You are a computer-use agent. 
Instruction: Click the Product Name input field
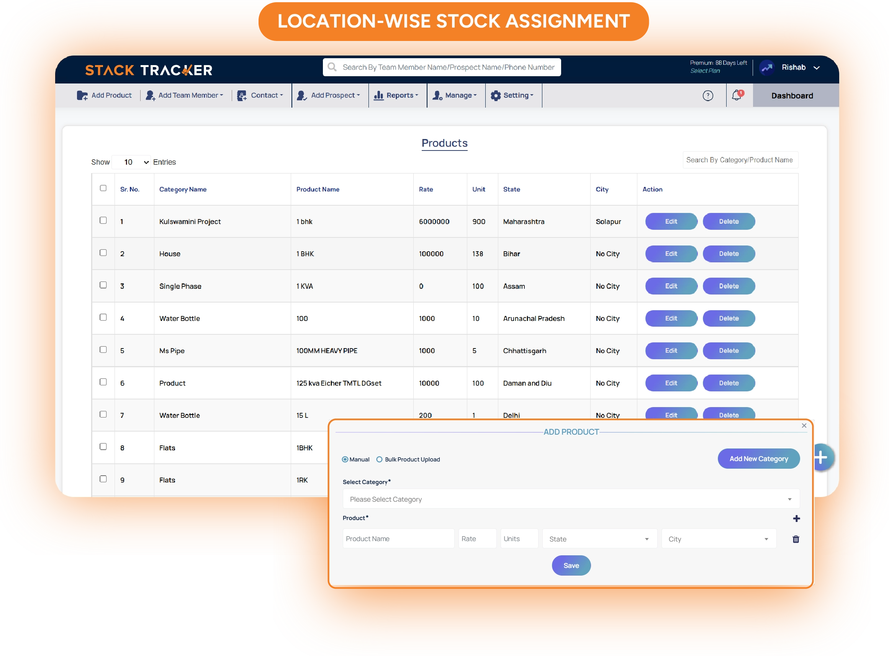tap(398, 539)
